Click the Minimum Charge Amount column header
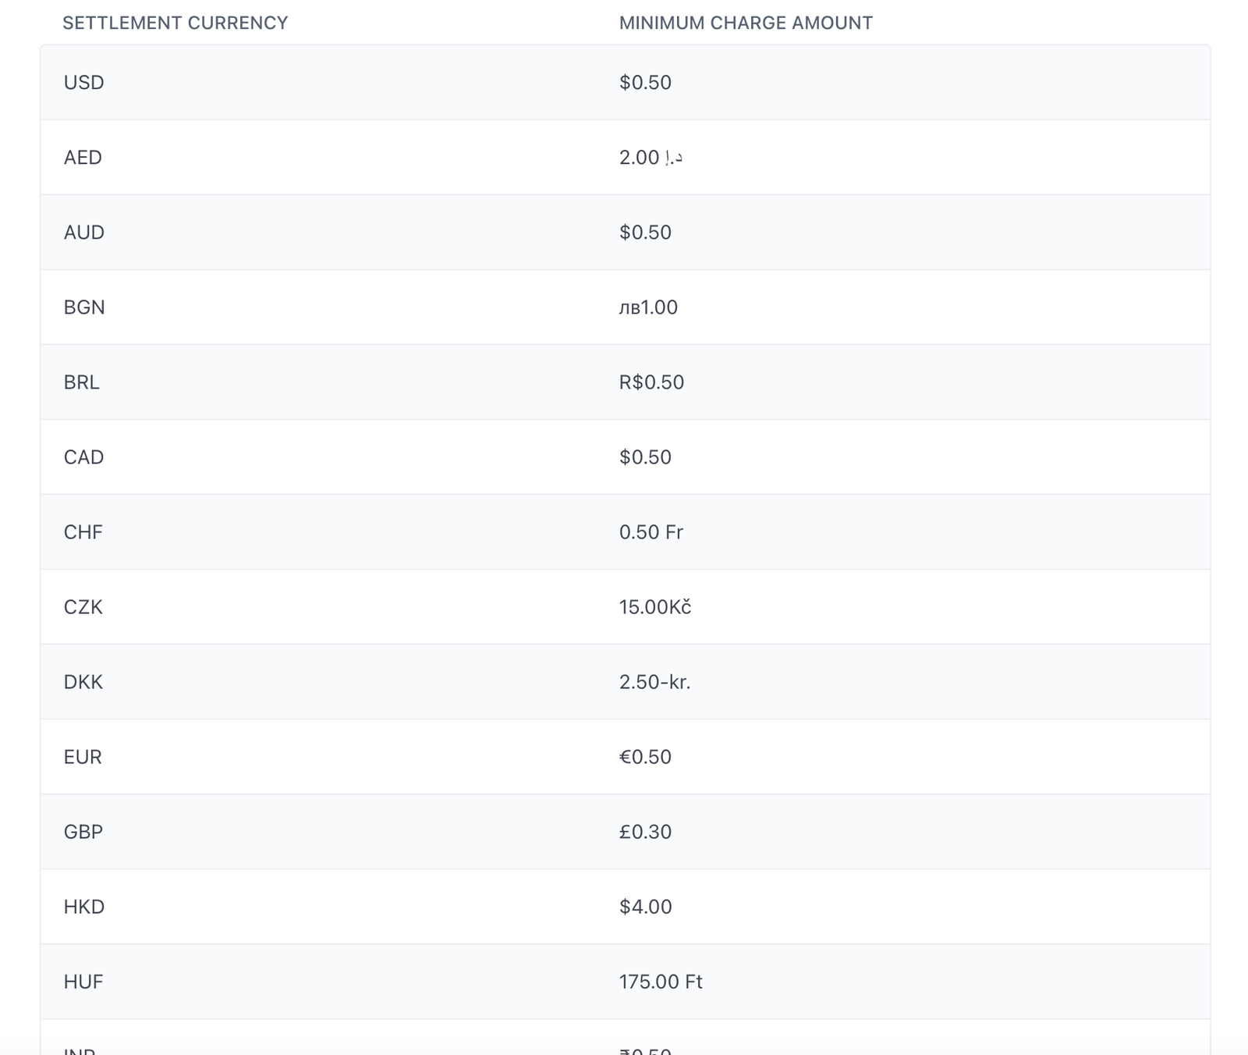Screen dimensions: 1248x1055 pyautogui.click(x=745, y=23)
